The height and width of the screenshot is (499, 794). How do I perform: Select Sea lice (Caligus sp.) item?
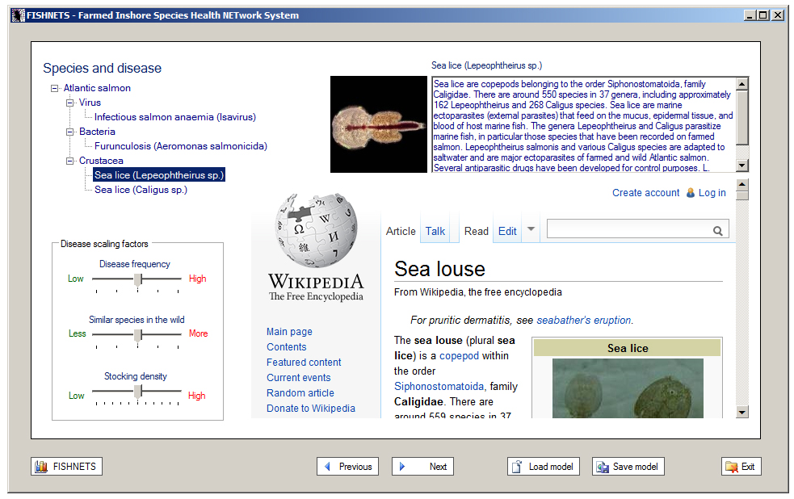[x=141, y=190]
